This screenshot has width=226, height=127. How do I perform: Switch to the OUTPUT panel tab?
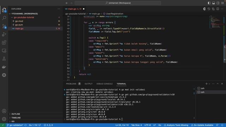click(89, 84)
